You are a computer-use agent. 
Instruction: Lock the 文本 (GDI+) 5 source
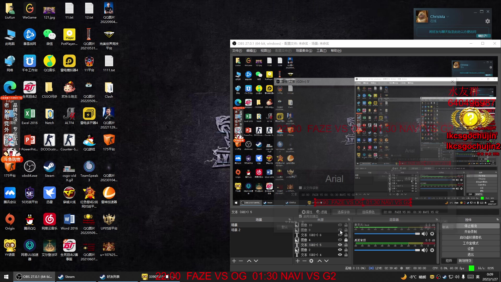[x=346, y=245]
